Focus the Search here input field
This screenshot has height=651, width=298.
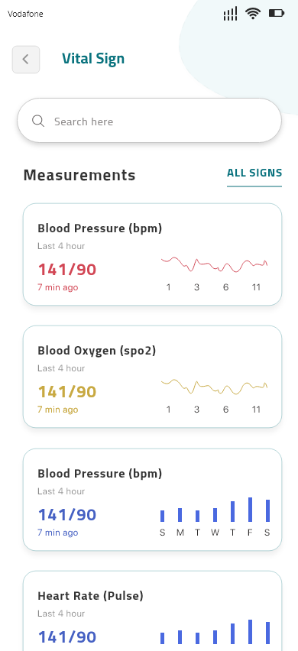click(x=150, y=121)
